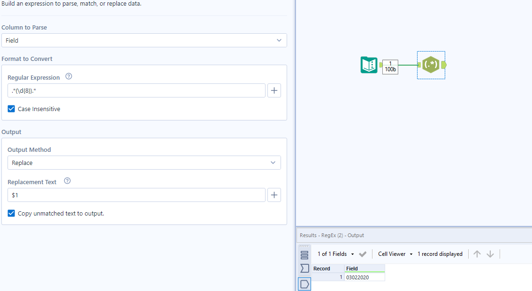
Task: Click the down arrow to view next record
Action: 490,254
